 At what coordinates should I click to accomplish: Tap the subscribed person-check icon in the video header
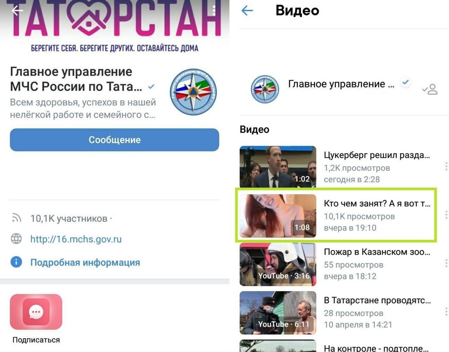[430, 89]
